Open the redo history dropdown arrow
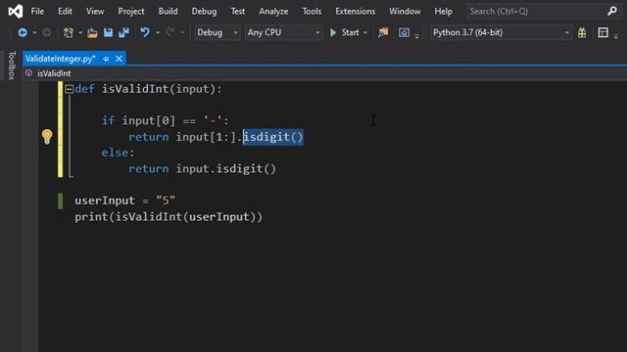The height and width of the screenshot is (352, 627). click(x=182, y=32)
